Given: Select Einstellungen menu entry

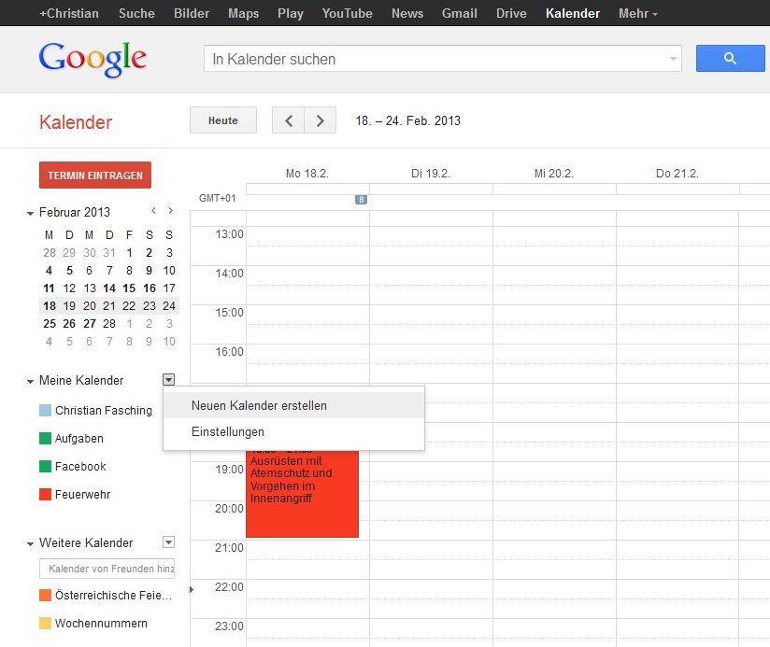Looking at the screenshot, I should click(293, 431).
